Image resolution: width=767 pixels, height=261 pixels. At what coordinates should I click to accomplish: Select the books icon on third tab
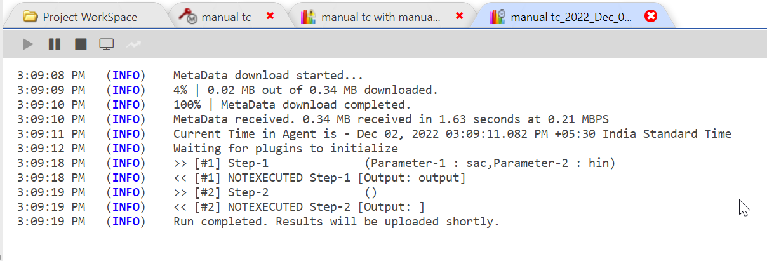(309, 17)
